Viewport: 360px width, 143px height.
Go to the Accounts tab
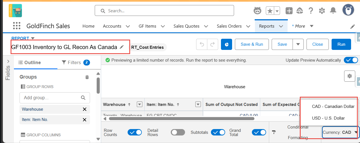coord(112,26)
